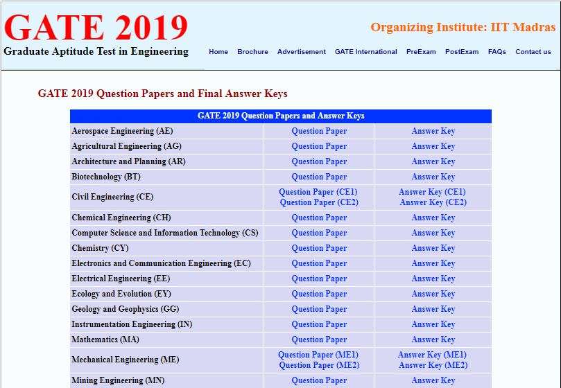Open Biotechnology (BT) Question Paper
This screenshot has height=388, width=561.
click(319, 177)
